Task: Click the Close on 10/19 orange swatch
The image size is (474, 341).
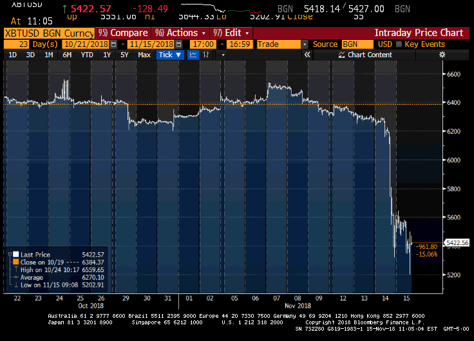Action: click(x=15, y=262)
